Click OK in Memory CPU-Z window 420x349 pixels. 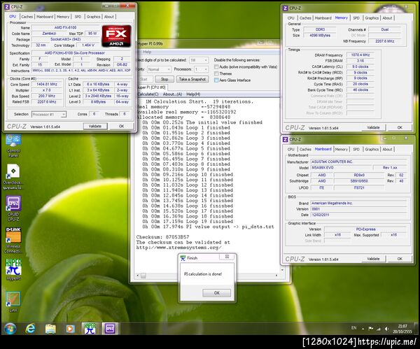400,127
